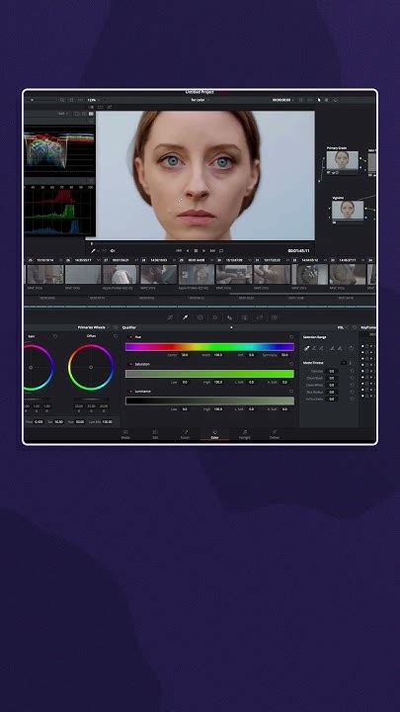Select the feather subtract tool
Viewport: 400px width, 712px height.
[332, 348]
